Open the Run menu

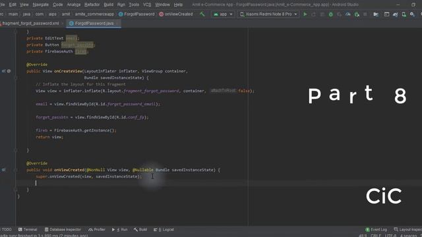click(121, 5)
